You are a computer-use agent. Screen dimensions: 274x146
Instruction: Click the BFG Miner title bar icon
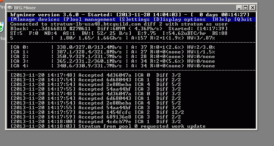pos(10,8)
